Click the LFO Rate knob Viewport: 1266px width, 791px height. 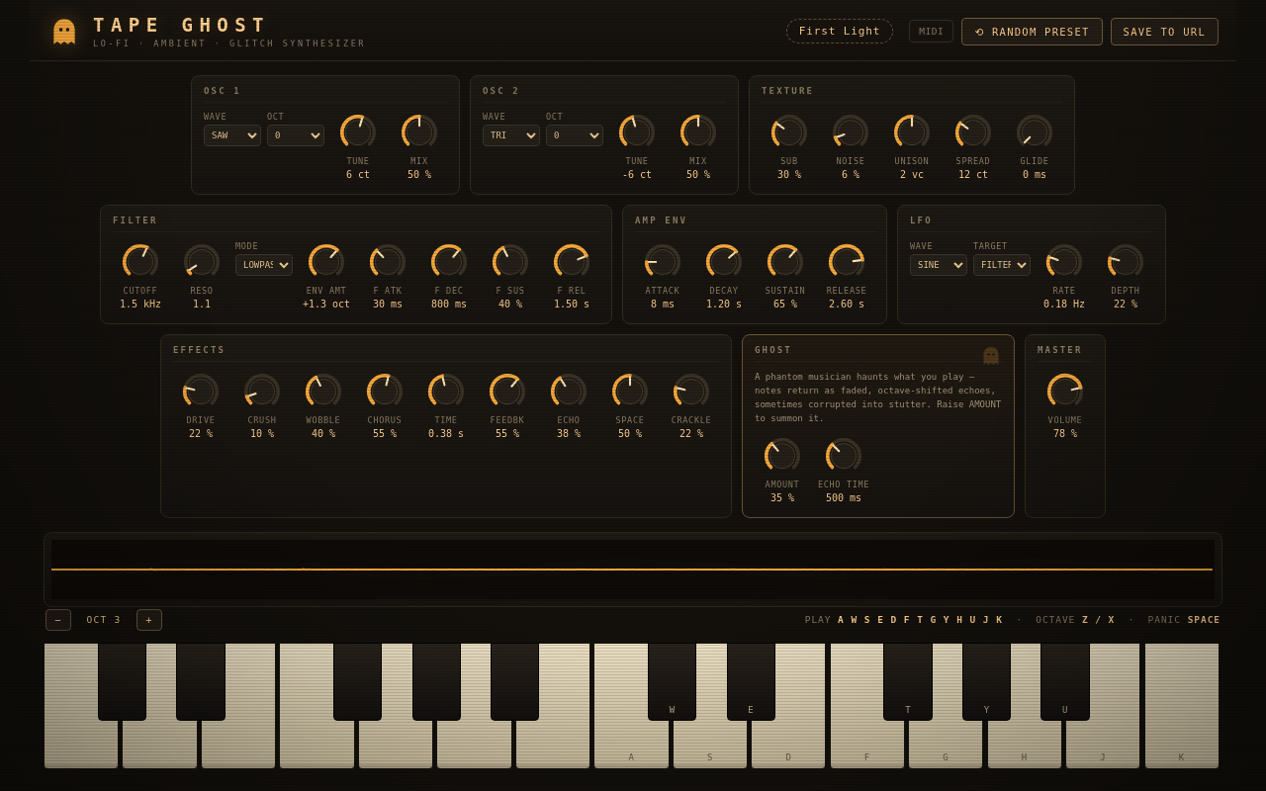point(1064,262)
